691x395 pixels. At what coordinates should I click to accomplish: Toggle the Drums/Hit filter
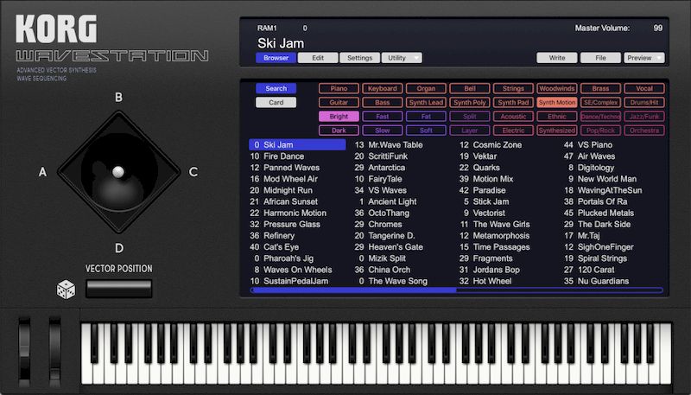[x=644, y=103]
